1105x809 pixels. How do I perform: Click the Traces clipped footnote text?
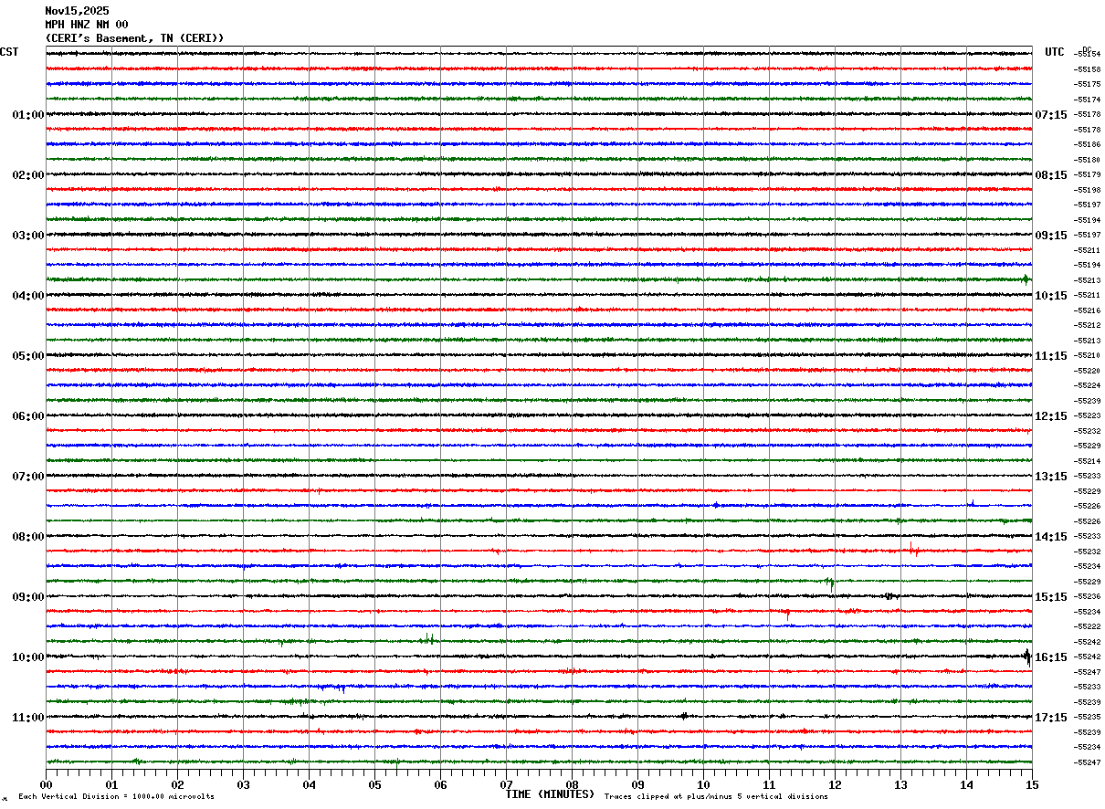click(716, 797)
